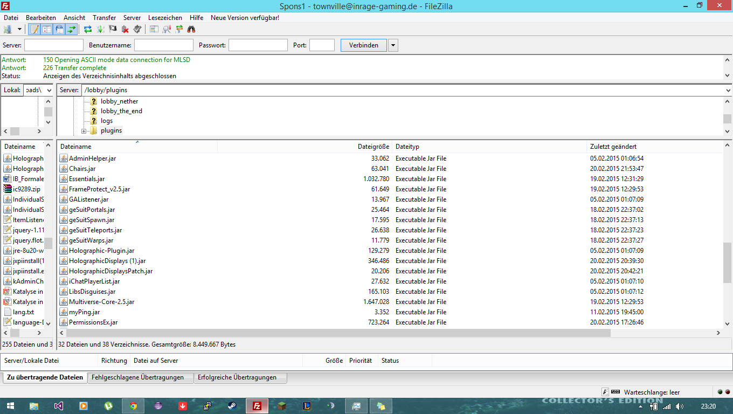Toggle synchronized browsing
Screen dimensions: 733x414
[x=179, y=29]
